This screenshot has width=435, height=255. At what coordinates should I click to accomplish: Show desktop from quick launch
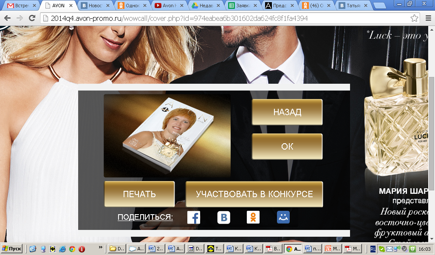pyautogui.click(x=33, y=249)
